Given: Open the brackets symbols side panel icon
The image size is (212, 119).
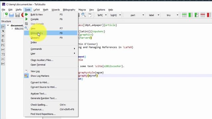Looking at the screenshot, I should pos(3,40).
